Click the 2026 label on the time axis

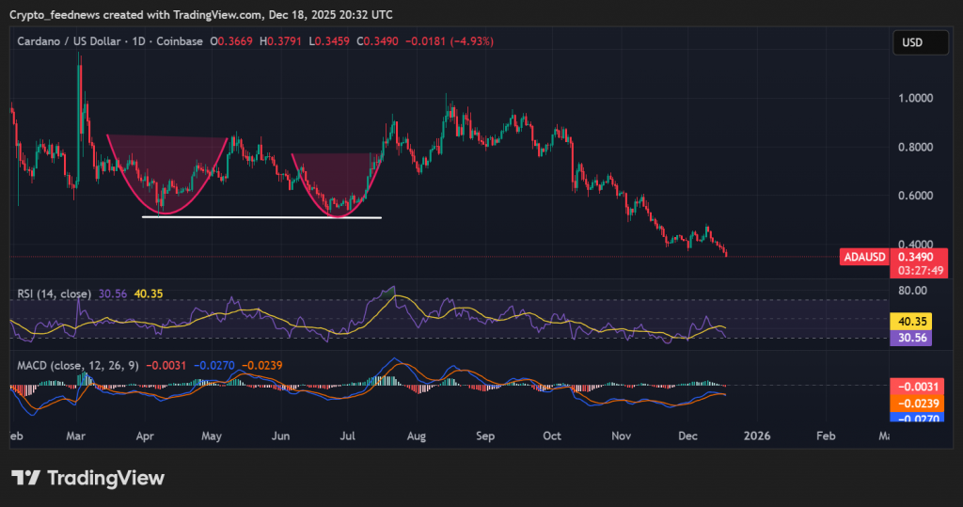(757, 436)
